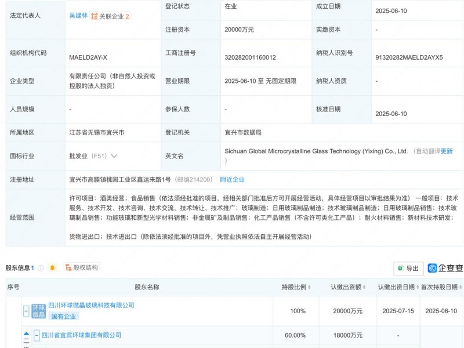Click the bell alert icon near 股东信息

coord(52,268)
